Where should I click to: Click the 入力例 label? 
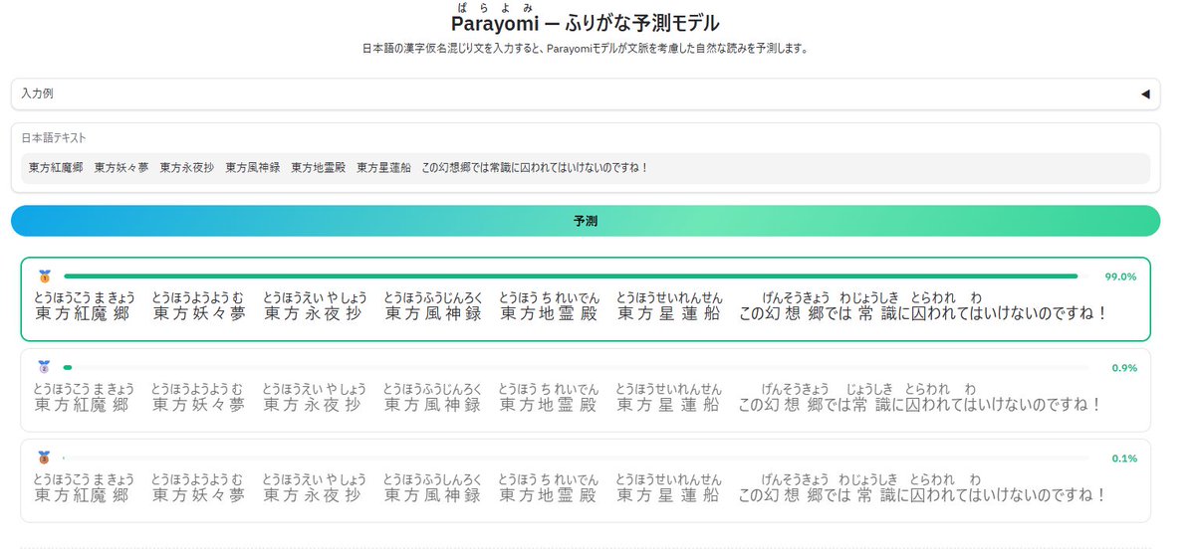coord(37,93)
